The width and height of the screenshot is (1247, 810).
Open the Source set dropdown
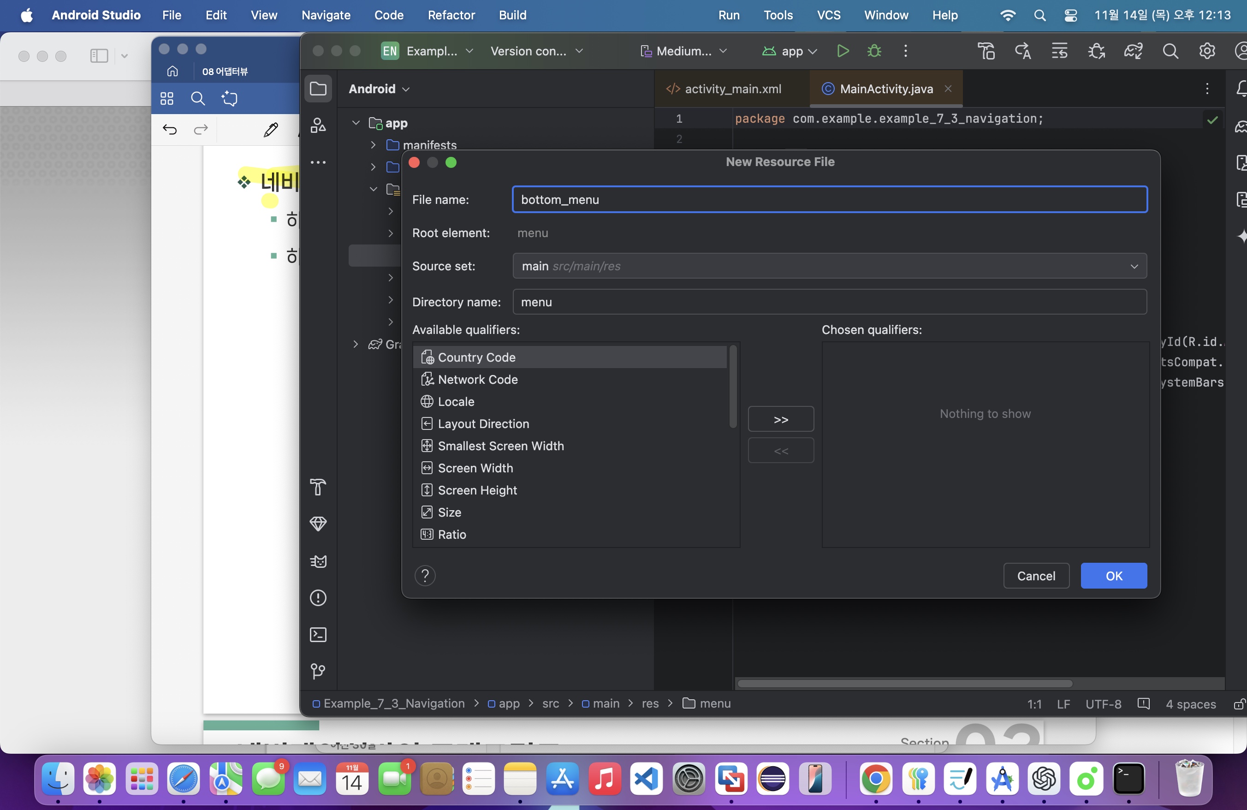[830, 266]
